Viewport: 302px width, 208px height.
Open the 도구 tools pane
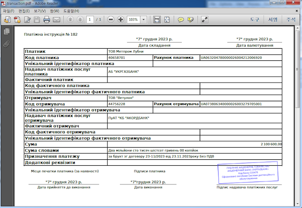pyautogui.click(x=255, y=19)
